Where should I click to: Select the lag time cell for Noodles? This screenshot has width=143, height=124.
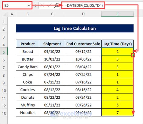coord(117,113)
